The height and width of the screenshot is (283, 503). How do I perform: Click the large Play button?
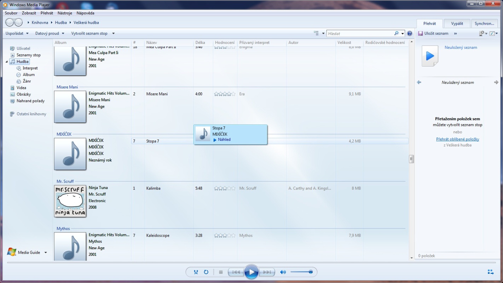coord(251,272)
